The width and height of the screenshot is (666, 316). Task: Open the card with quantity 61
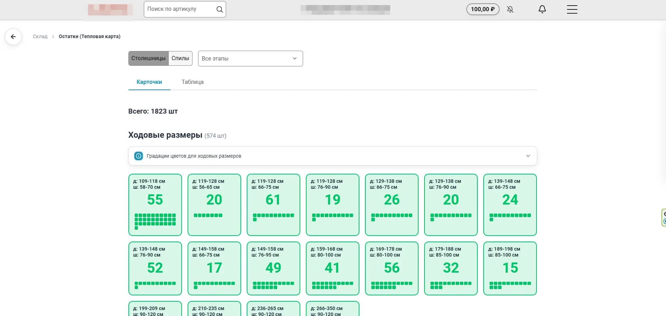point(273,205)
